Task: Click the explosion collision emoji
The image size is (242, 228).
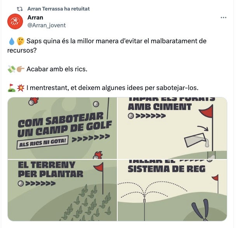Action: coord(21,88)
